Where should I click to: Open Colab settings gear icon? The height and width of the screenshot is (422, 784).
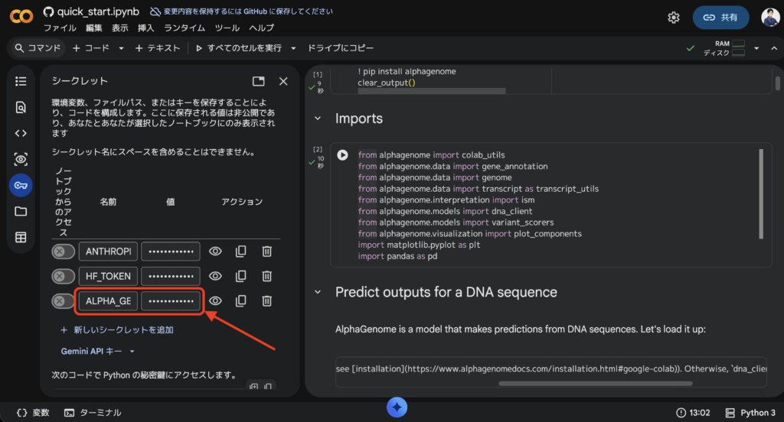tap(674, 17)
